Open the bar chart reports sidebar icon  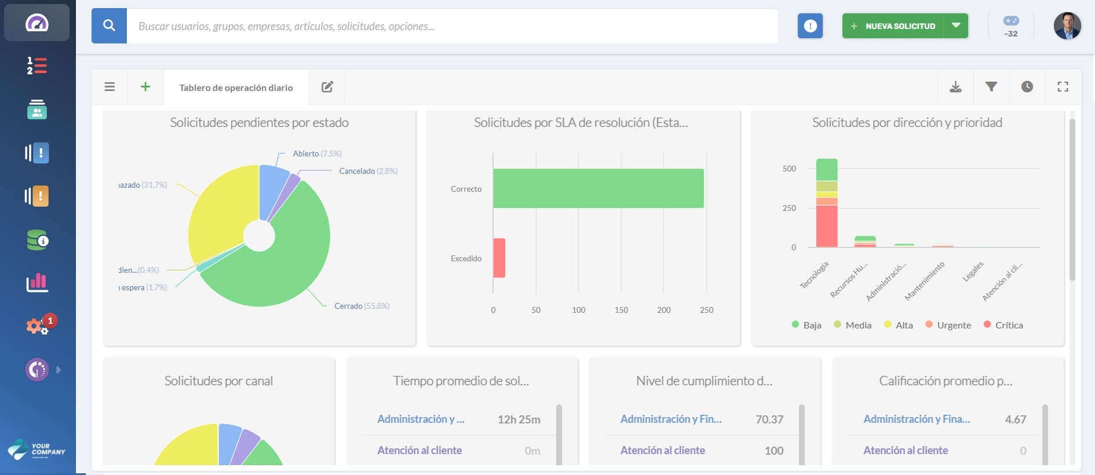[37, 283]
